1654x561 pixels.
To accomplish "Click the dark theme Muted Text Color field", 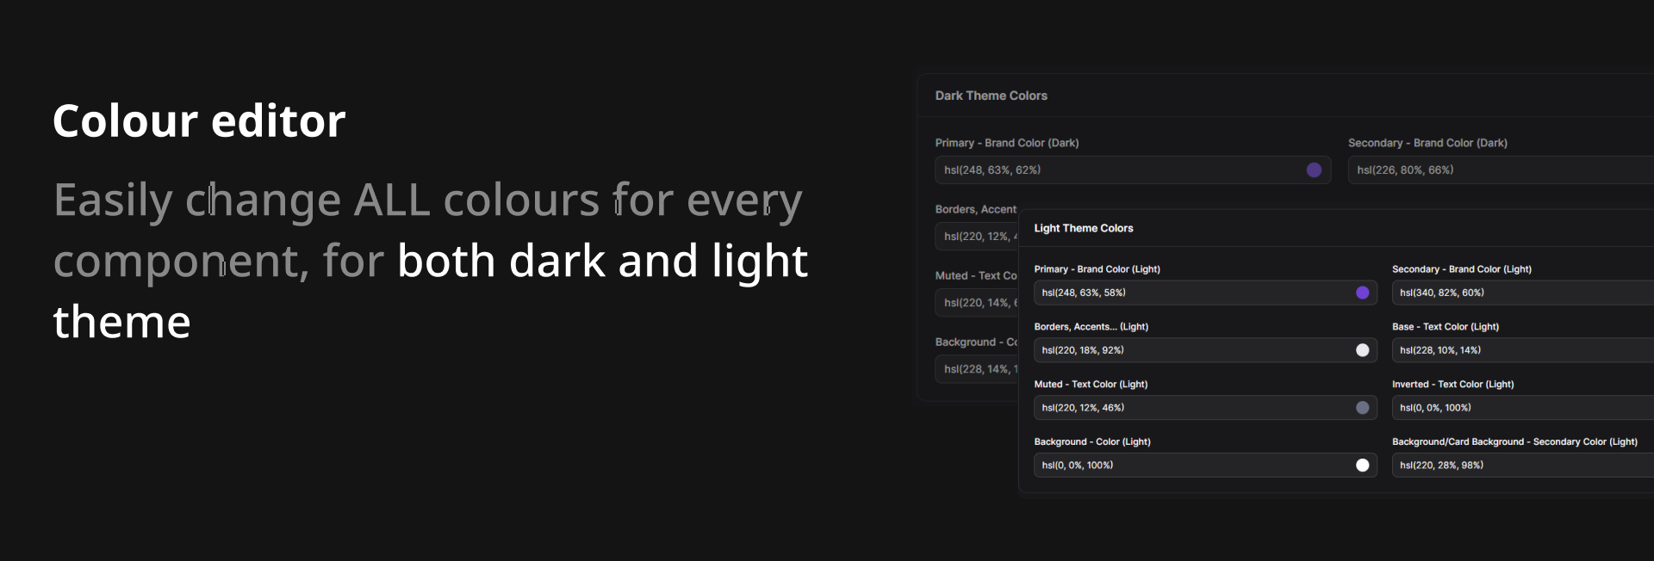I will [977, 303].
